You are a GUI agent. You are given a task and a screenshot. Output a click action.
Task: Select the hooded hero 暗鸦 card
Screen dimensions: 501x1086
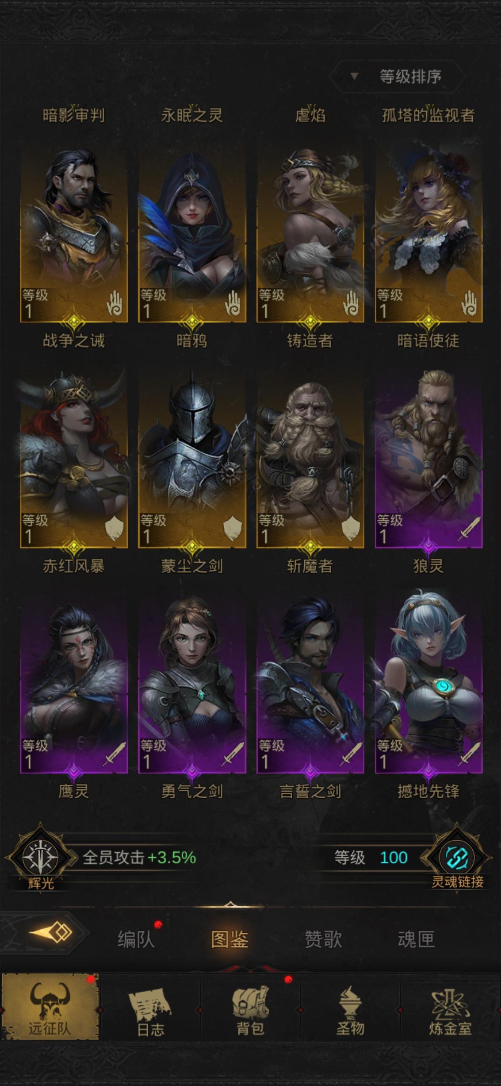[x=192, y=234]
